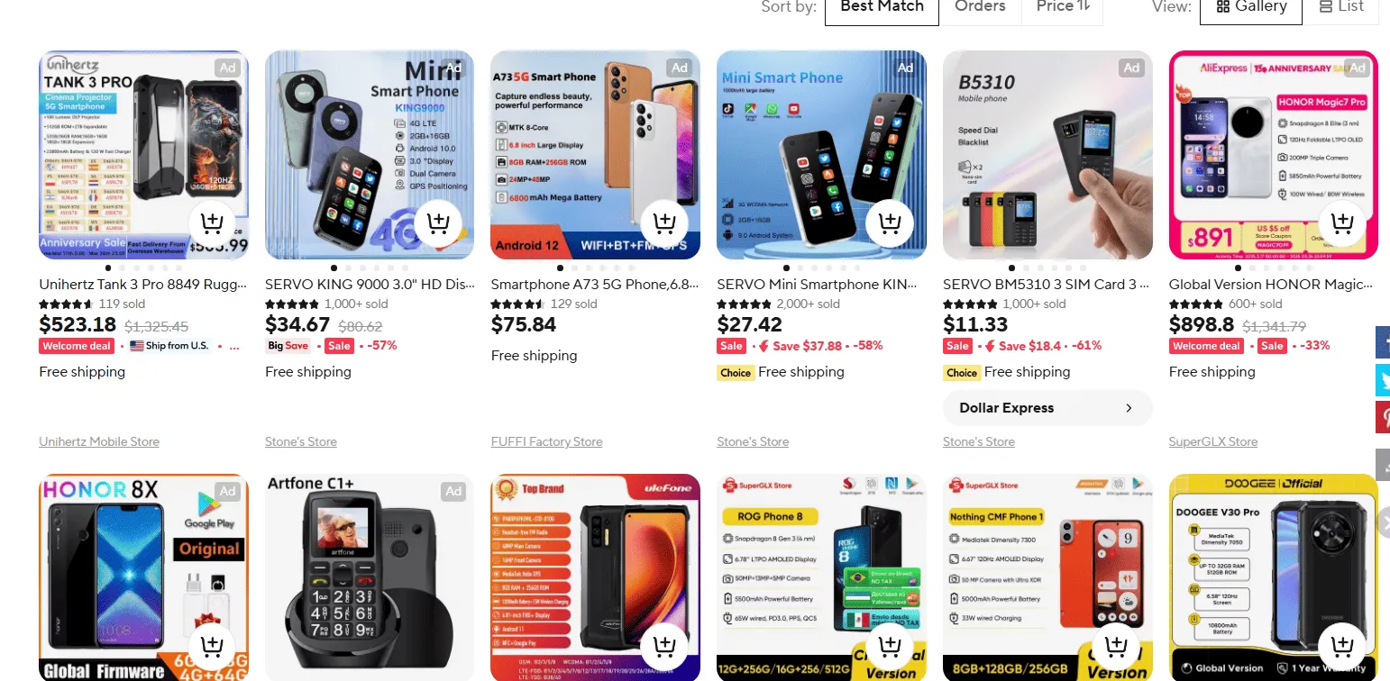Switch to List view

(1340, 6)
